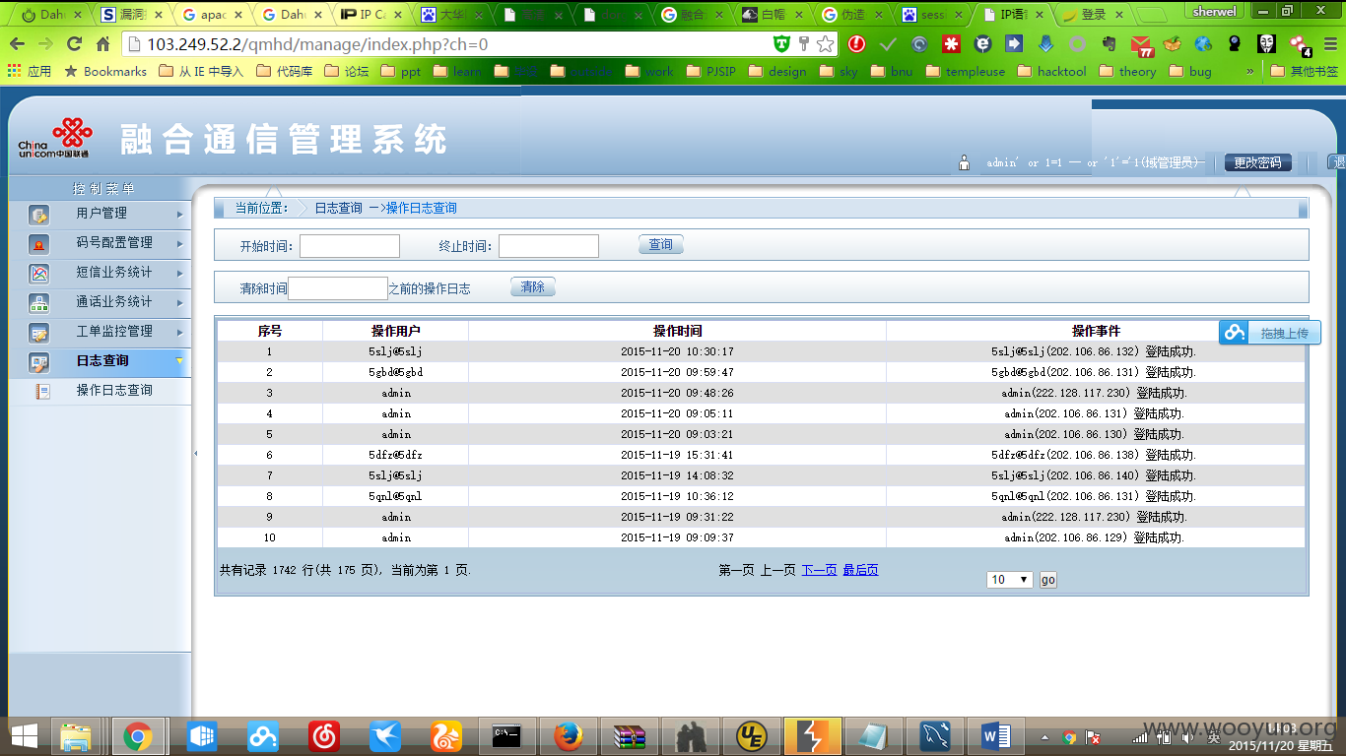Click the 拖拽上传 cloud upload button
This screenshot has width=1346, height=756.
point(1269,333)
